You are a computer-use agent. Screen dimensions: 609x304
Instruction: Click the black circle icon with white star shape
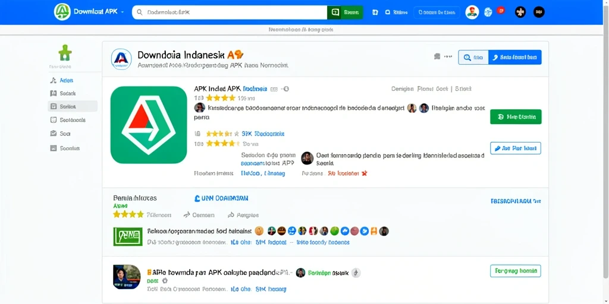coord(520,12)
